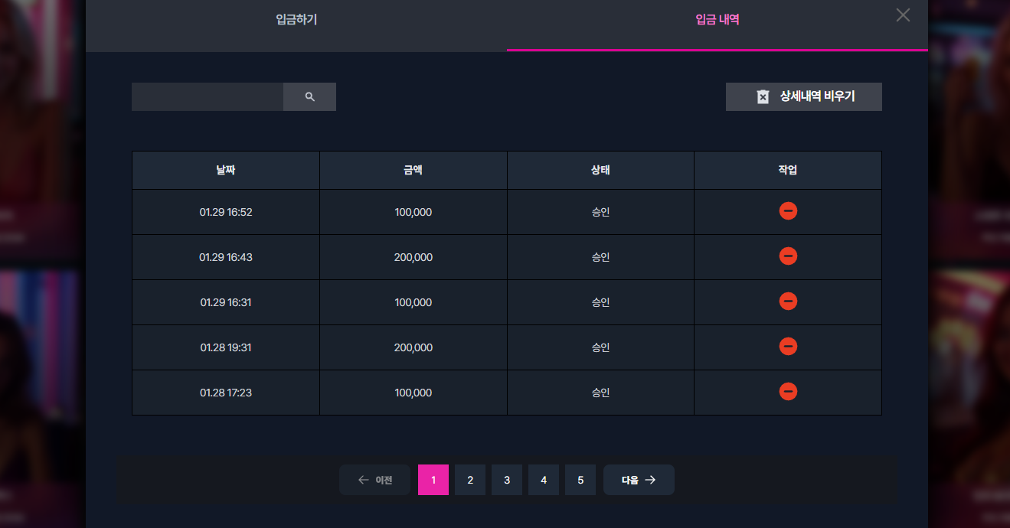Viewport: 1010px width, 528px height.
Task: Click the search magnifier icon button
Action: click(x=309, y=97)
